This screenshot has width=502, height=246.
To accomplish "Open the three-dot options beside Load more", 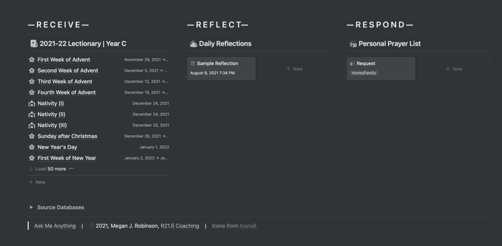I will [x=71, y=169].
